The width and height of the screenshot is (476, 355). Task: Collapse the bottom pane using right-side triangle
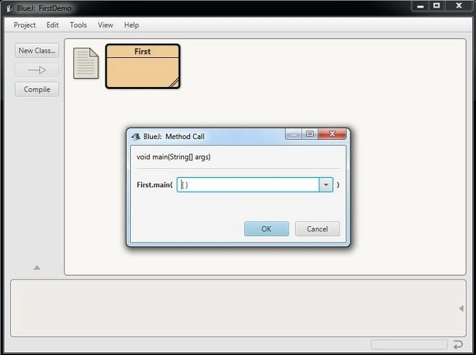461,309
